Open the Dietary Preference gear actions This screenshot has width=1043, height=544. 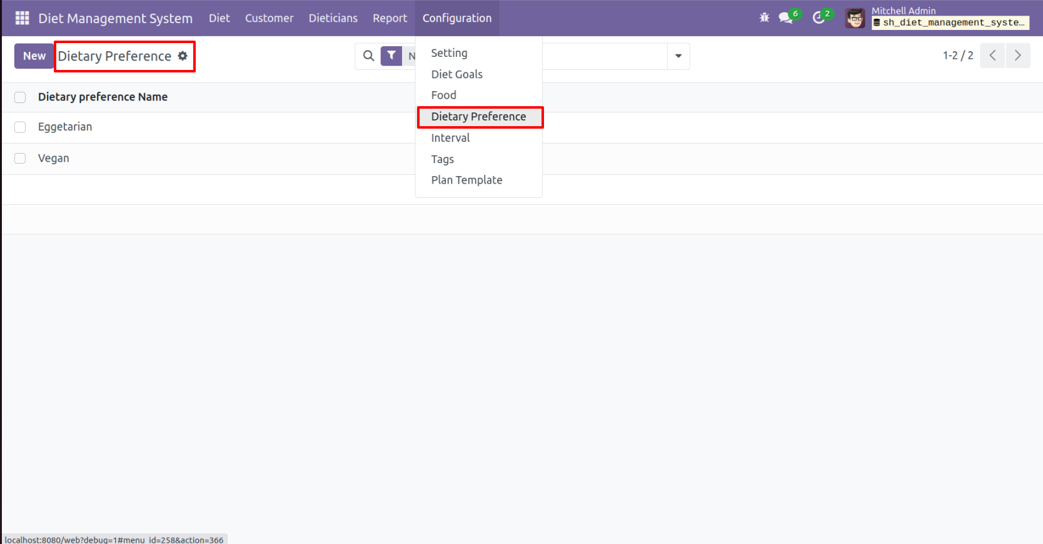pyautogui.click(x=183, y=56)
